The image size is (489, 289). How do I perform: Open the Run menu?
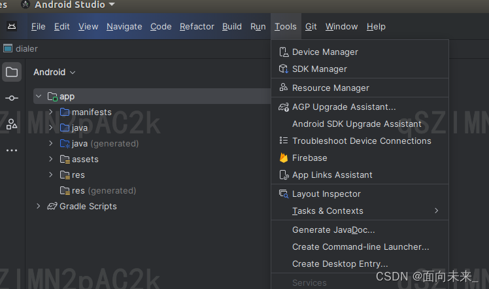coord(258,27)
